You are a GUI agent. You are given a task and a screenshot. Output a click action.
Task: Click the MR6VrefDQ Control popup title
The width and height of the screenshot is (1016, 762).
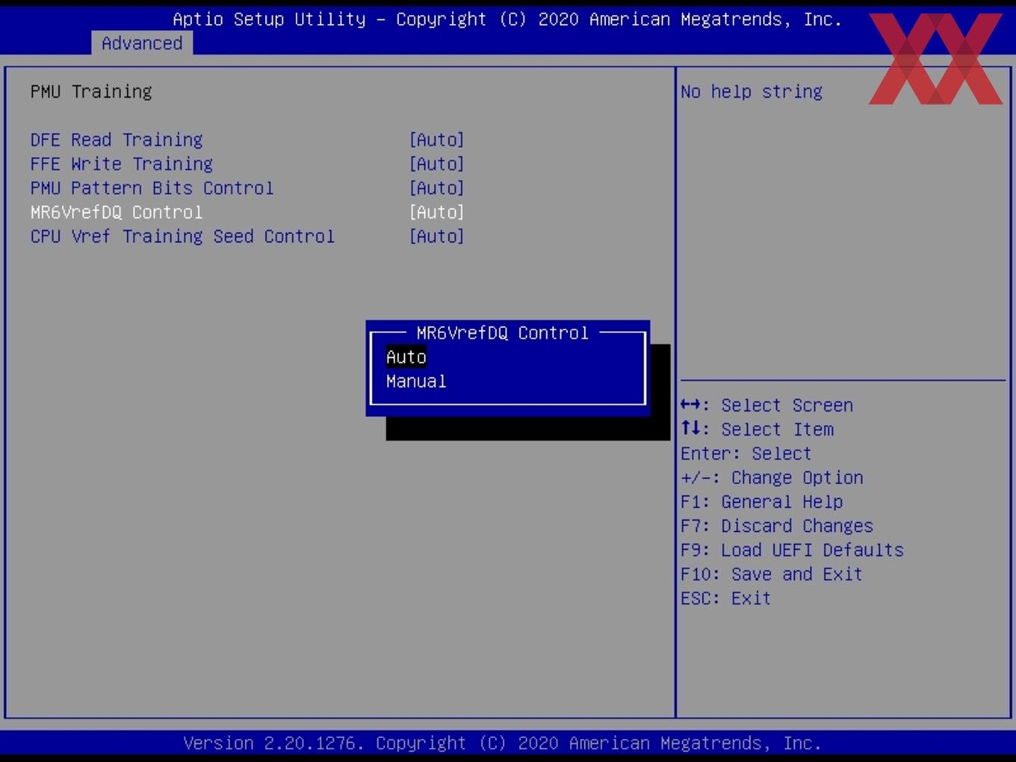[503, 332]
